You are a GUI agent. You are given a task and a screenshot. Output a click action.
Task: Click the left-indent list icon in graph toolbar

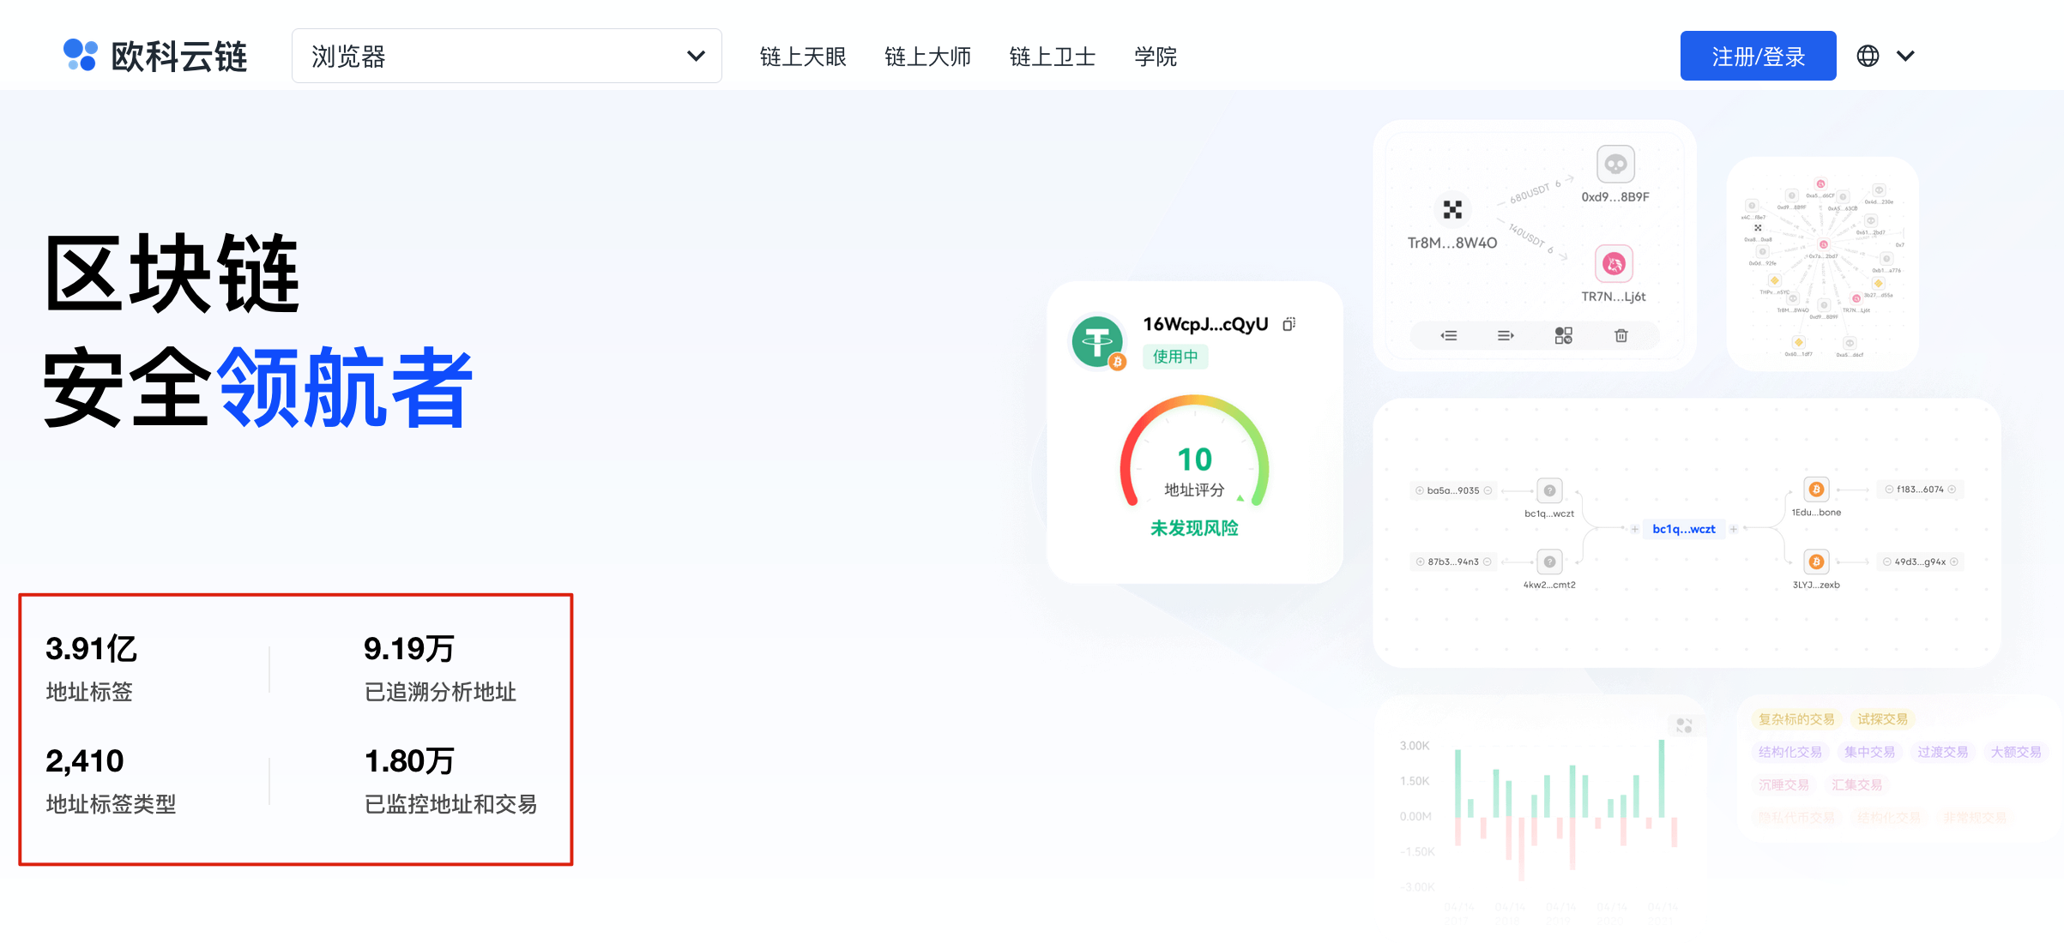click(1449, 335)
